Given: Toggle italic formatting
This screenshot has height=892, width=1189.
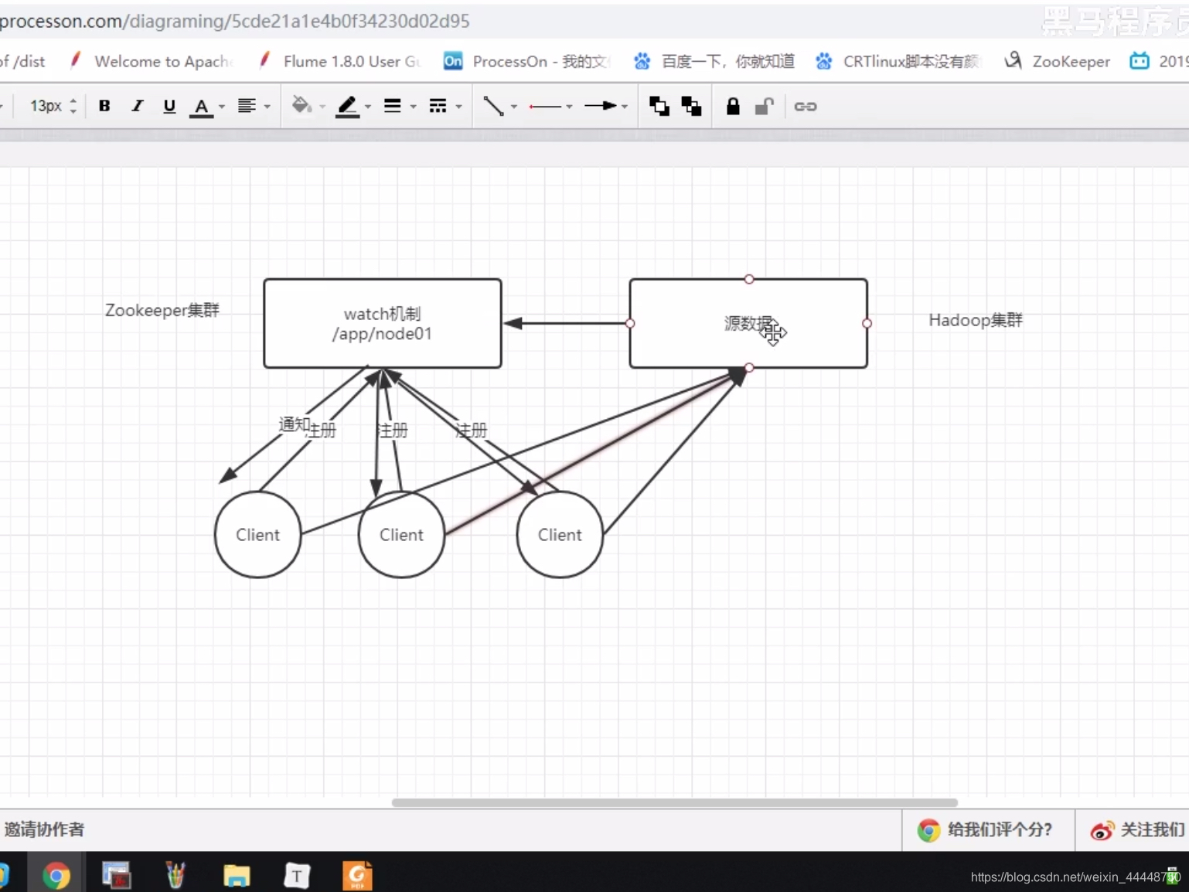Looking at the screenshot, I should click(x=137, y=106).
